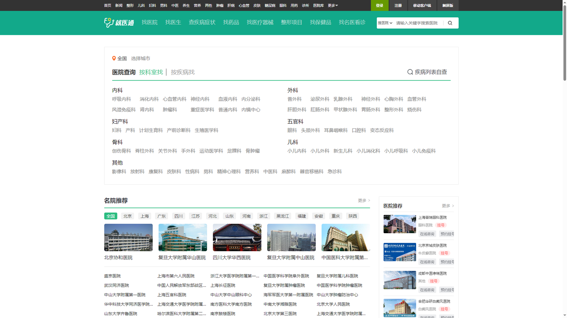
Task: Switch to the 按科室找 tab
Action: (x=151, y=72)
